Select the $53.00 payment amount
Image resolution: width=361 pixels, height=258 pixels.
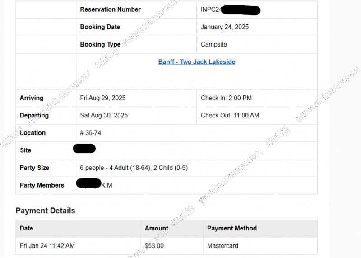pos(154,246)
